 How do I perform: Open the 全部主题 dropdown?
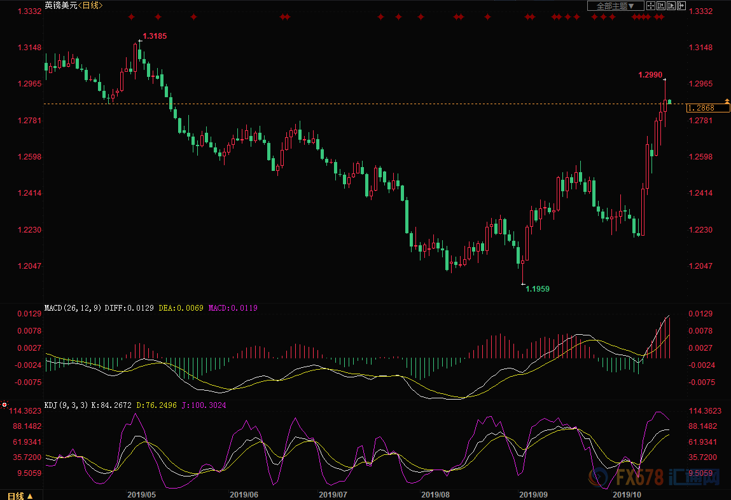(x=615, y=6)
